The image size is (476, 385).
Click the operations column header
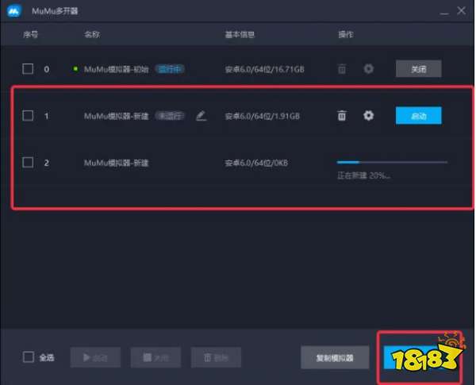coord(346,34)
